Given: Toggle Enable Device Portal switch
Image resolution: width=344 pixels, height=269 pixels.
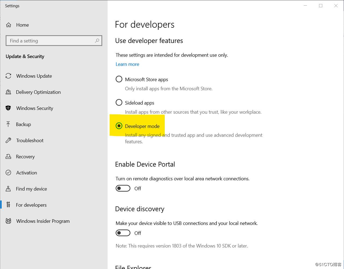Looking at the screenshot, I should [123, 188].
